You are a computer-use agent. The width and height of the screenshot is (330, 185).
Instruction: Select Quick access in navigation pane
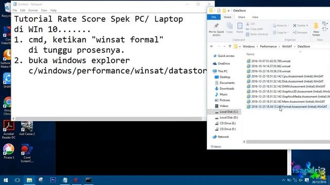(223, 56)
